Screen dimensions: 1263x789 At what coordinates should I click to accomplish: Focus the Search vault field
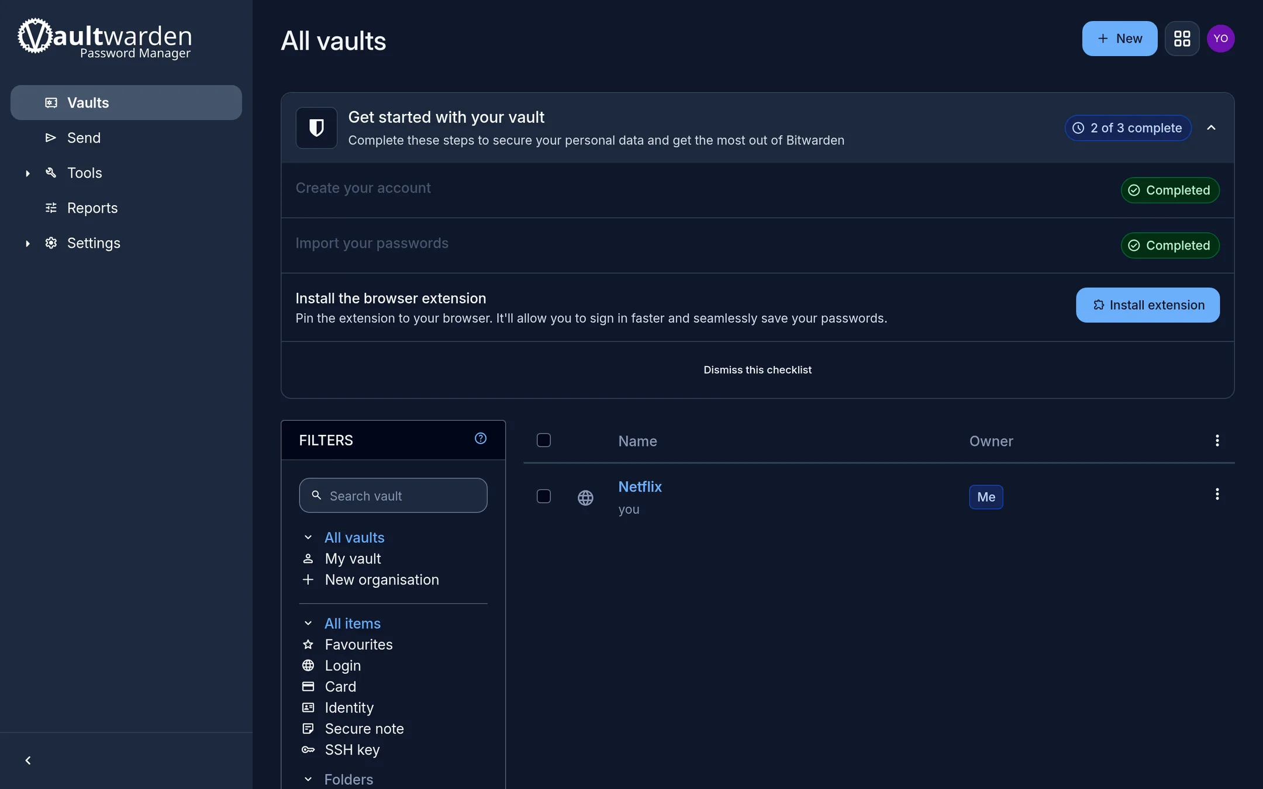(x=393, y=496)
